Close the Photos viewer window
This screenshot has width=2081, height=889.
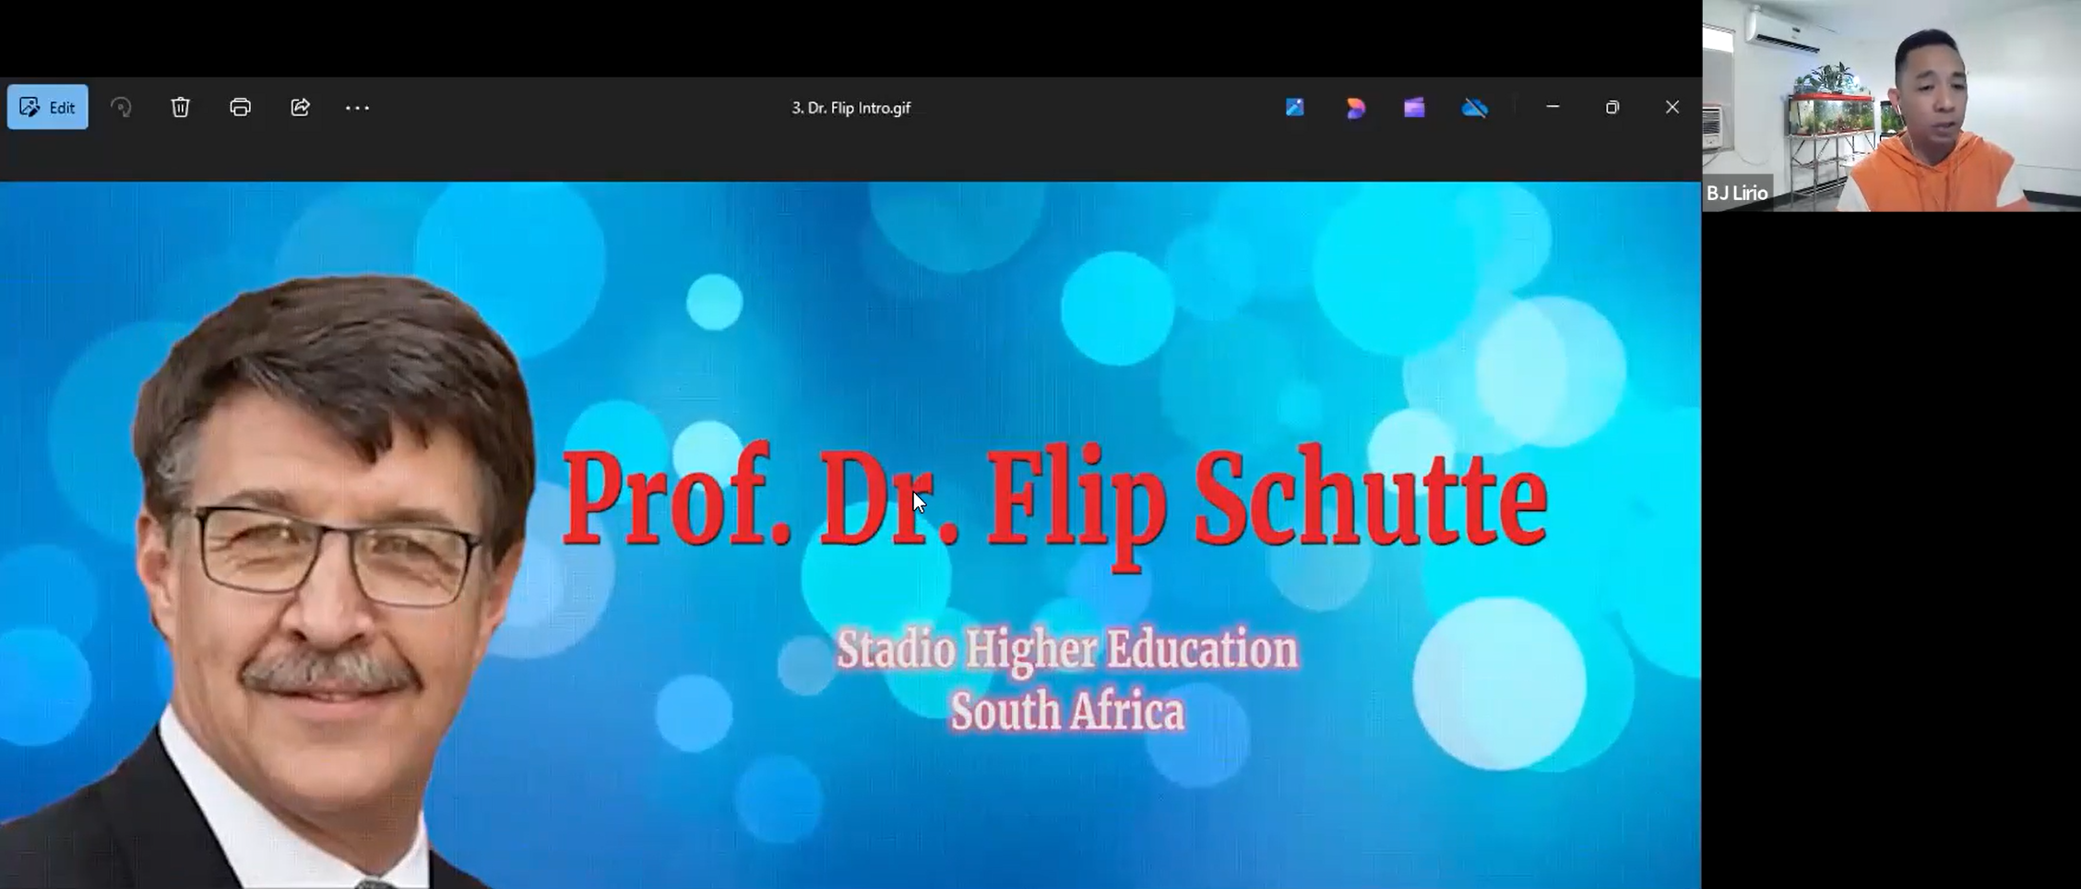1672,108
